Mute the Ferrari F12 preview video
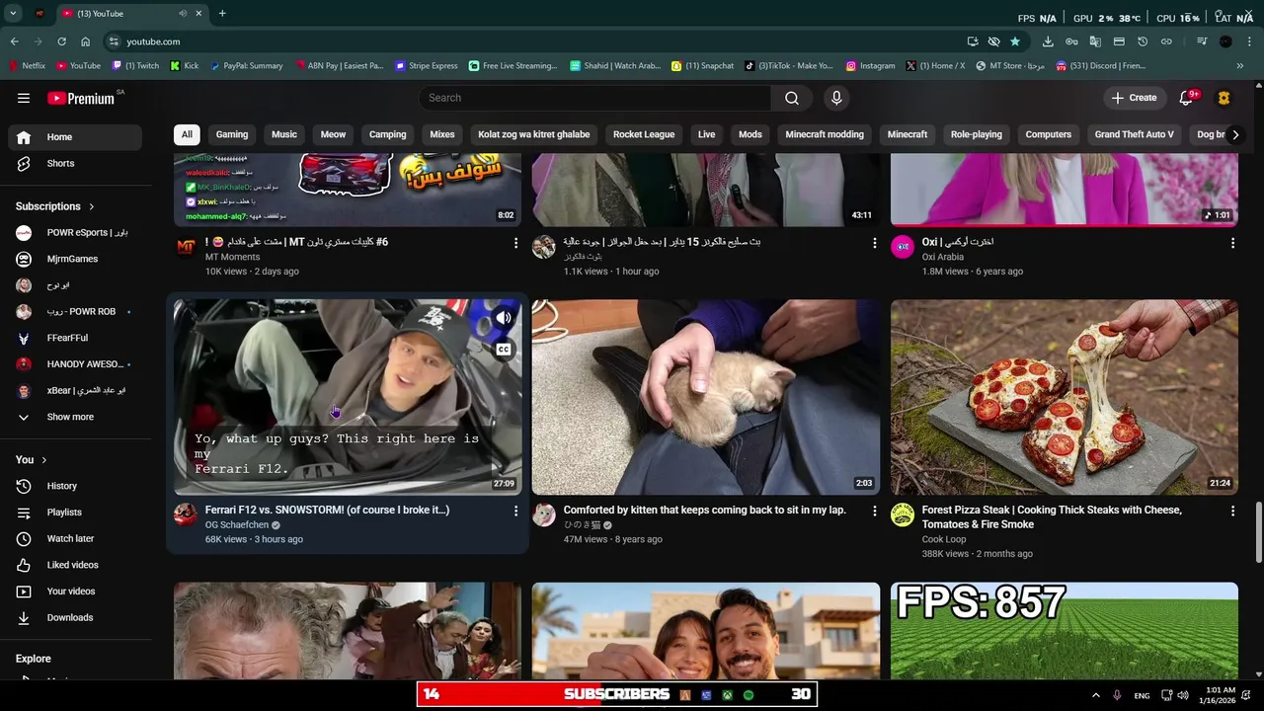The width and height of the screenshot is (1264, 711). 504,318
